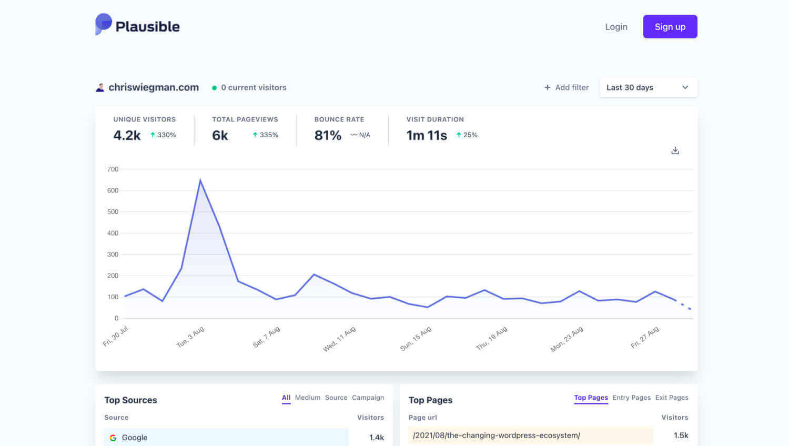Open the Last 30 days date range dropdown
Image resolution: width=789 pixels, height=446 pixels.
pyautogui.click(x=648, y=88)
